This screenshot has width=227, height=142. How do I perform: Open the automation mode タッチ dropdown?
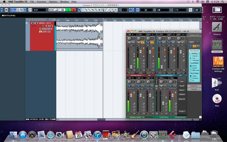tap(39, 10)
